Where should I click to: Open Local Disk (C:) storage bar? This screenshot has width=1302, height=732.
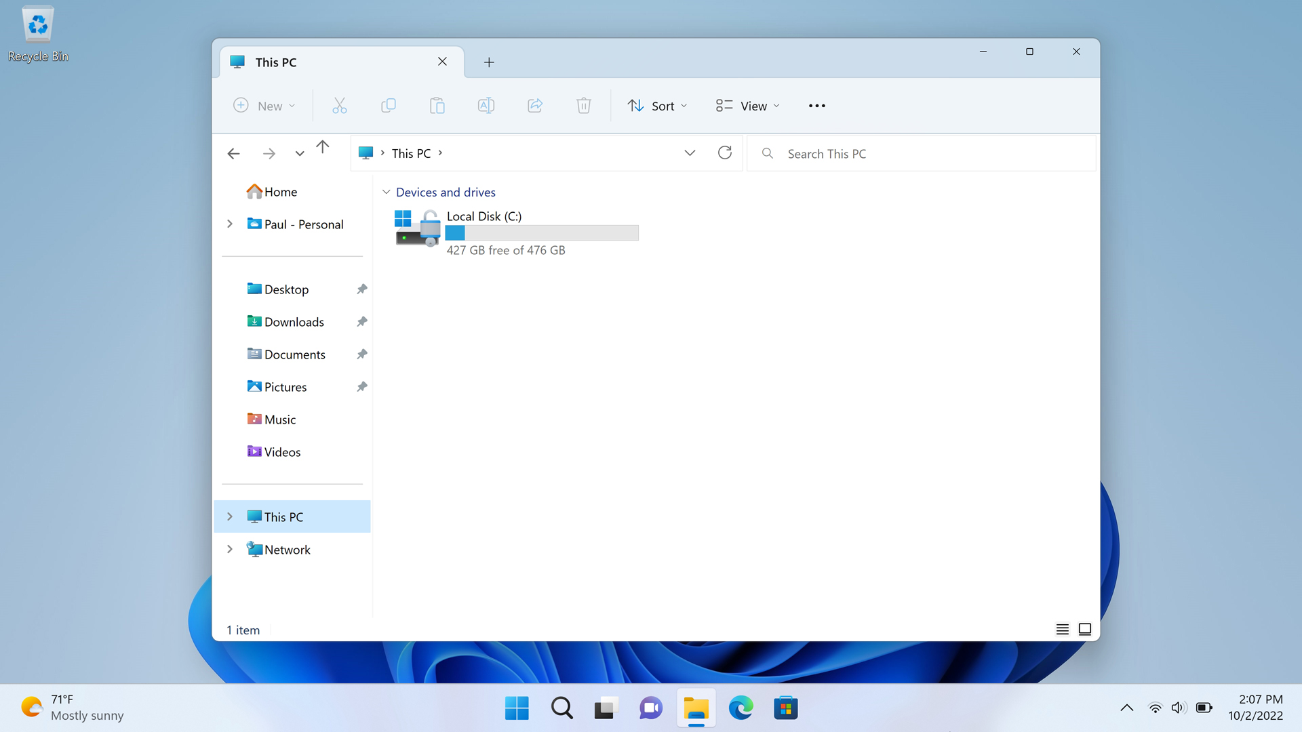pos(542,233)
